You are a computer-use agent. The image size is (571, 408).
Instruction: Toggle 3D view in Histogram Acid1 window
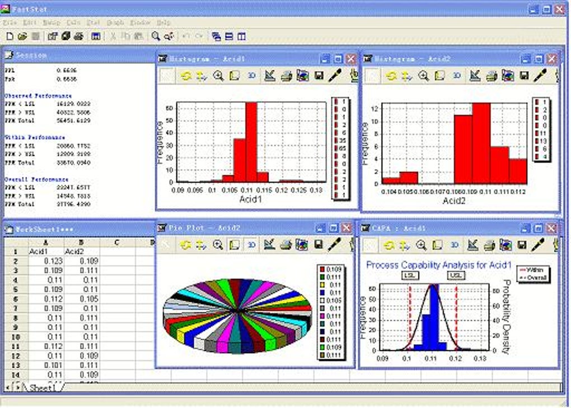click(252, 76)
